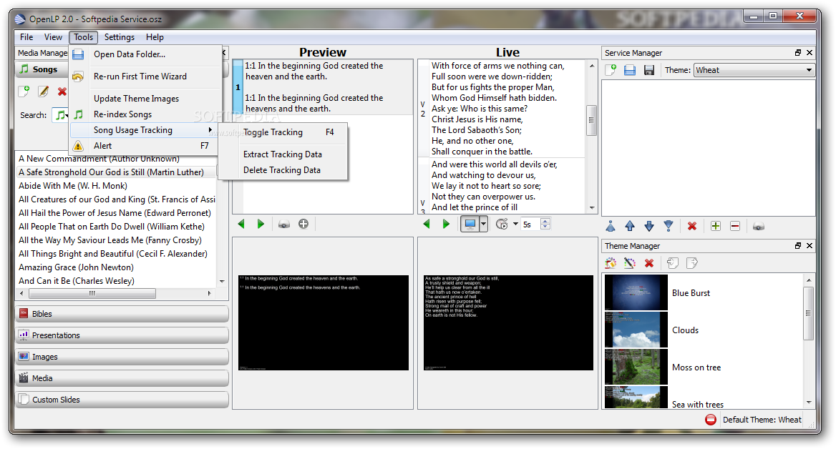This screenshot has width=836, height=449.
Task: Open the Alert menu entry
Action: click(x=144, y=145)
